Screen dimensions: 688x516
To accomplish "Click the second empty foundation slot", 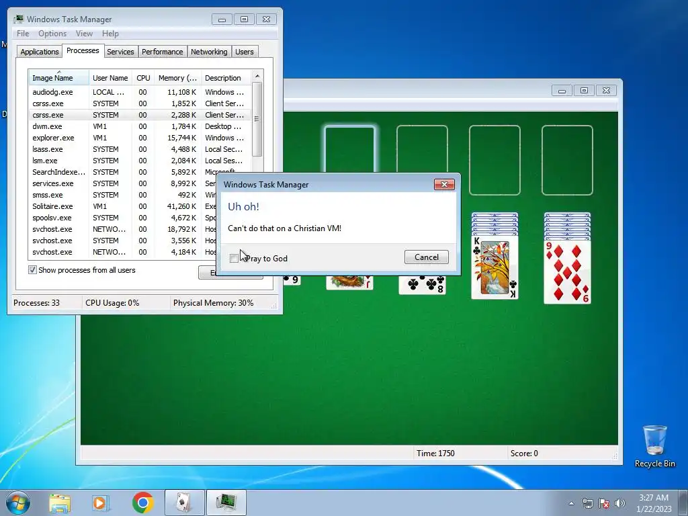I will coord(422,149).
